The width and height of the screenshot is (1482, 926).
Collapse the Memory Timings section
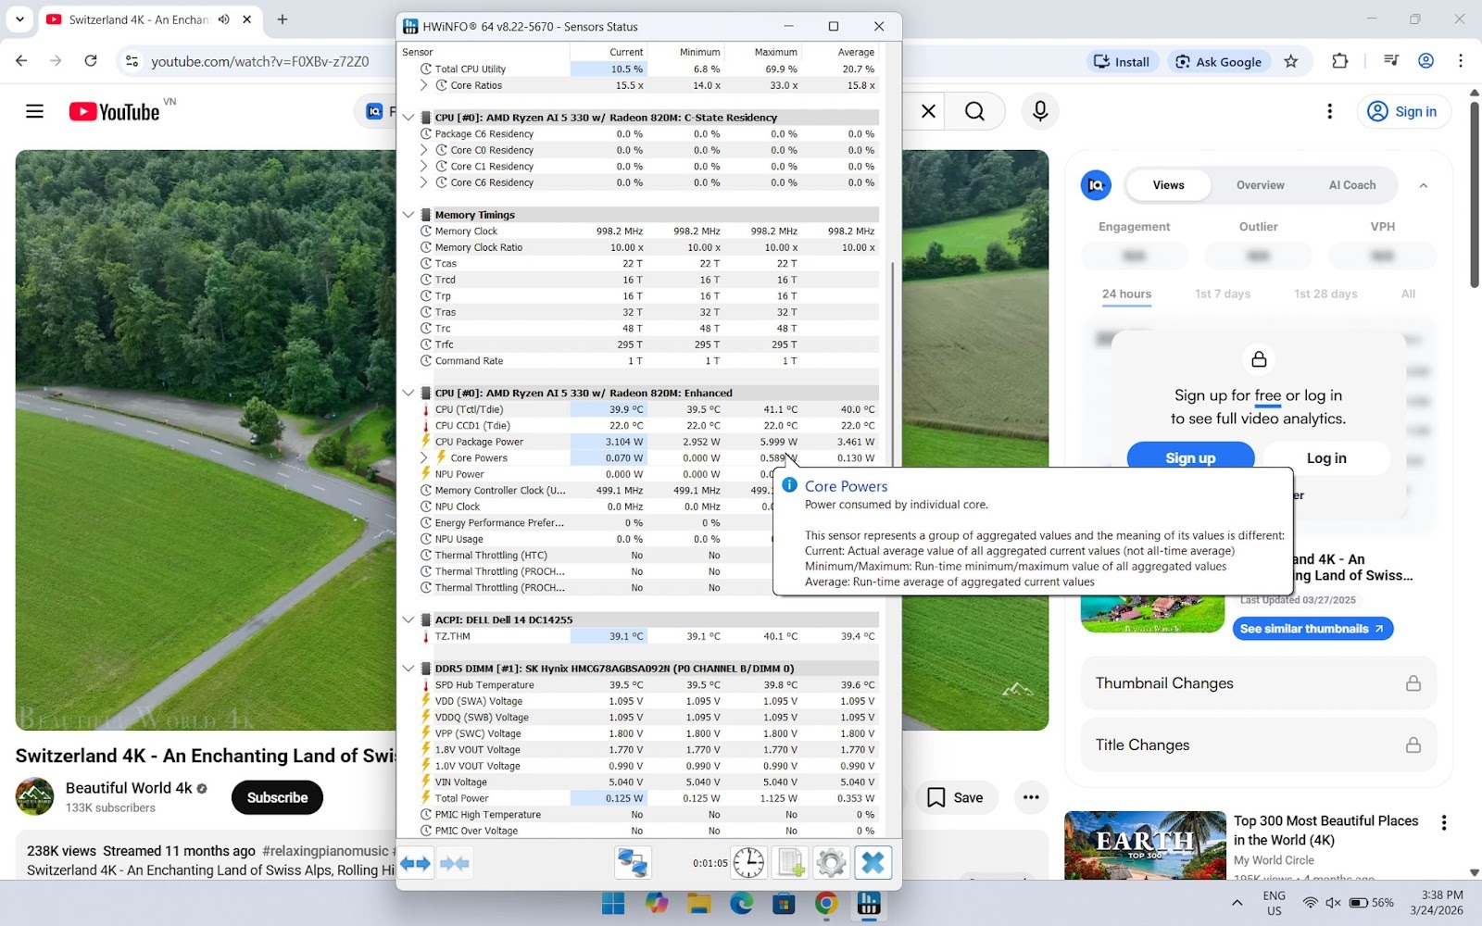pyautogui.click(x=408, y=215)
